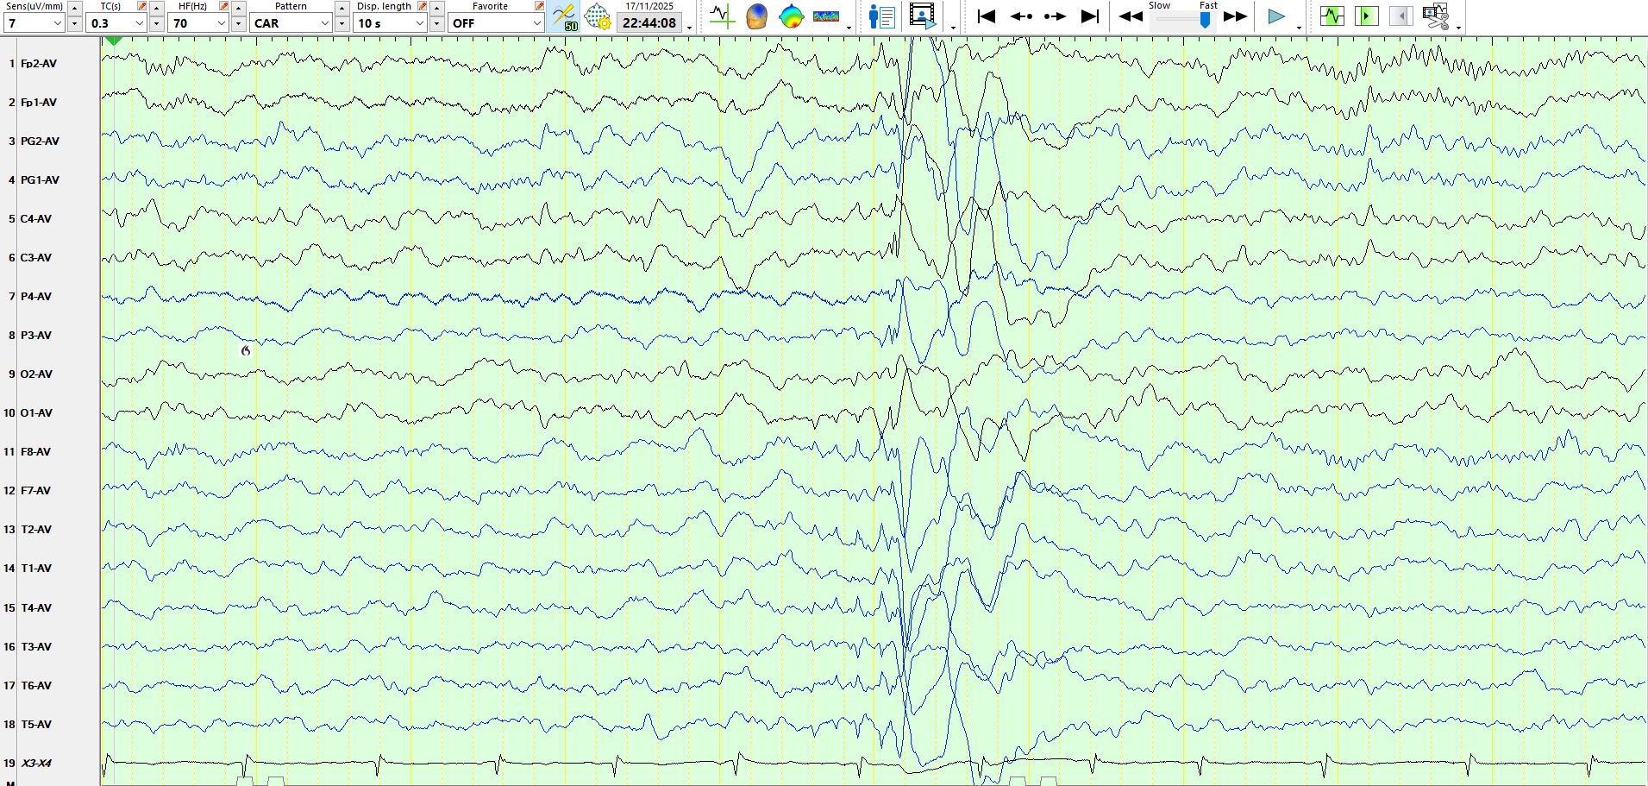Viewport: 1648px width, 786px height.
Task: Click the Disp. length down stepper arrow
Action: coord(437,24)
